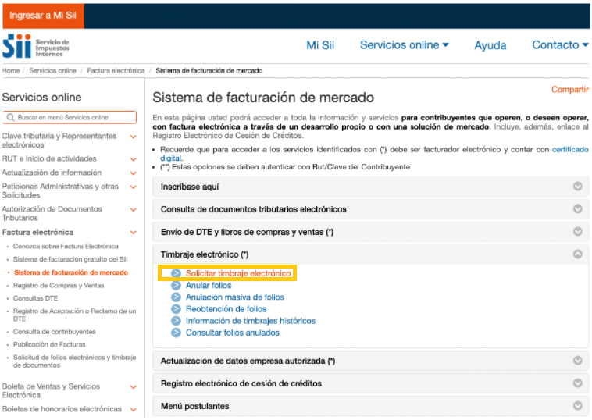Click Envío de DTE y libros header text
Image resolution: width=592 pixels, height=420 pixels.
pyautogui.click(x=247, y=232)
